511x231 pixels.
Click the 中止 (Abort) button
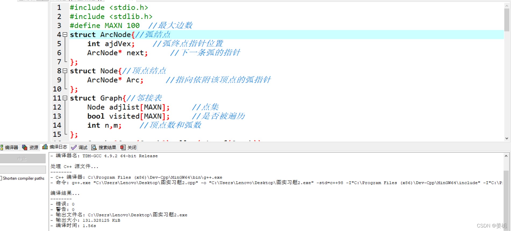click(x=23, y=159)
